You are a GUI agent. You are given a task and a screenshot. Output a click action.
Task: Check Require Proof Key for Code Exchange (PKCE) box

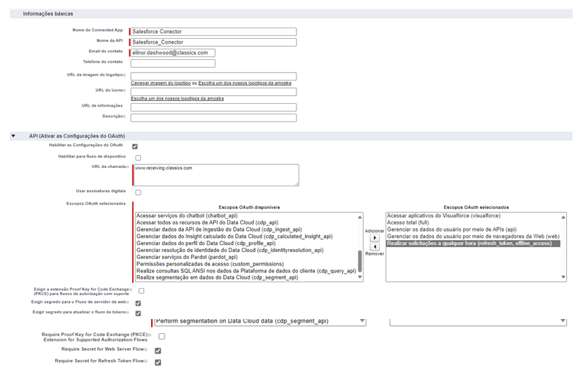click(x=162, y=336)
